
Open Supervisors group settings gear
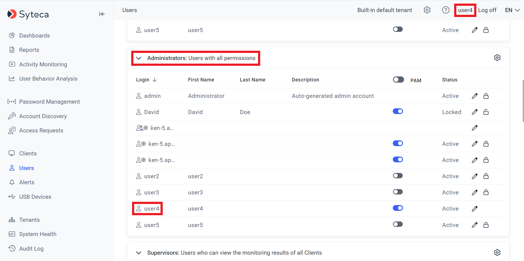tap(497, 253)
